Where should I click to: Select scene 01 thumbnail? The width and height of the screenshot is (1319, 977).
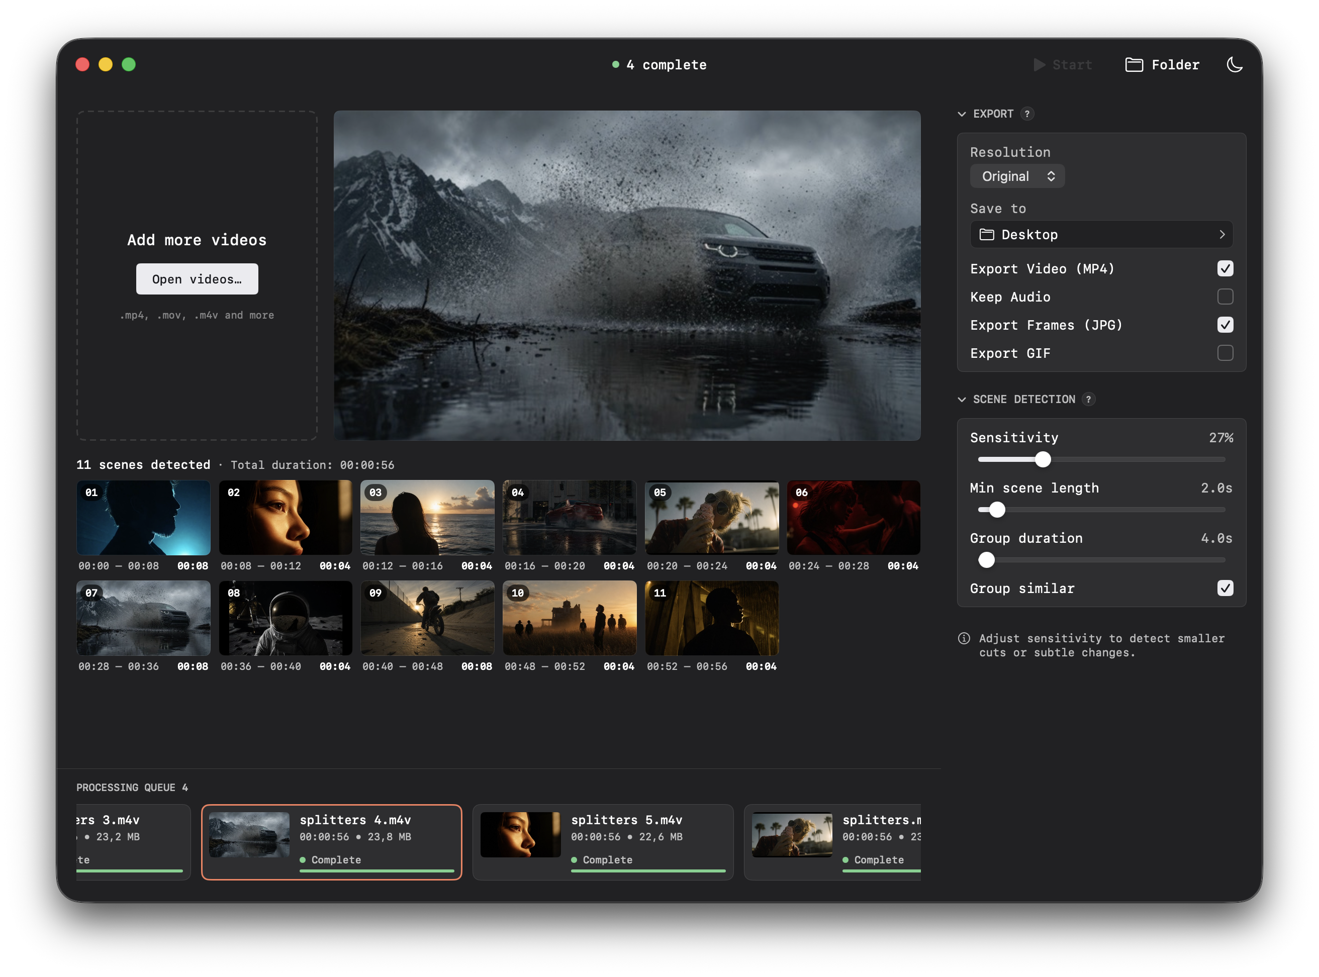tap(143, 518)
